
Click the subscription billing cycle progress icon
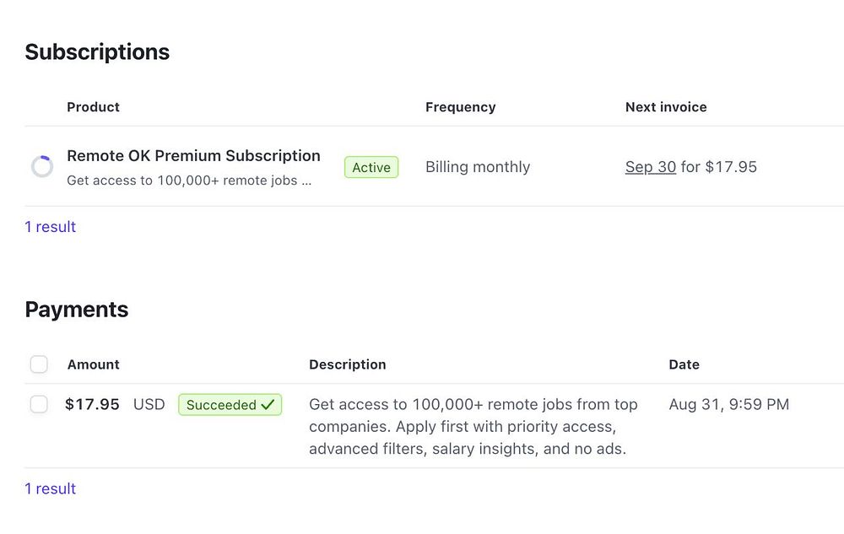42,167
